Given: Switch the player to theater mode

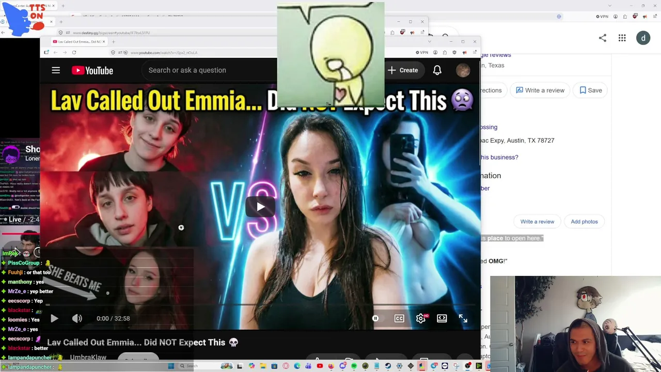Looking at the screenshot, I should (x=442, y=318).
